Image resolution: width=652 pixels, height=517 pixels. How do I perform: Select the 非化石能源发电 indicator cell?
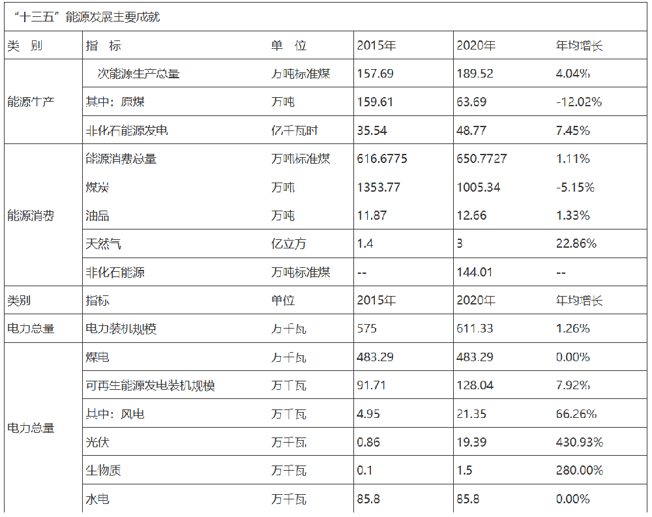[x=126, y=130]
